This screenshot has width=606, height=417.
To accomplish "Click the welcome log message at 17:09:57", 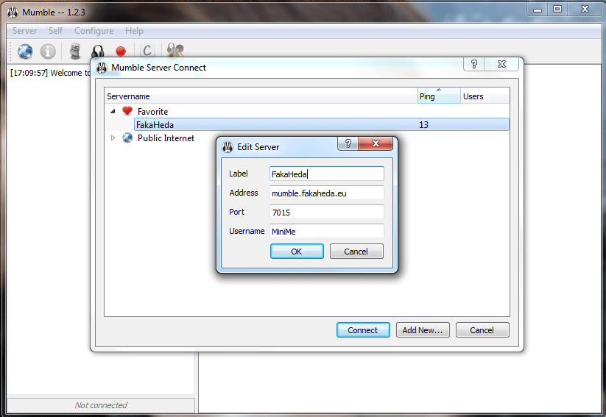I will tap(50, 73).
